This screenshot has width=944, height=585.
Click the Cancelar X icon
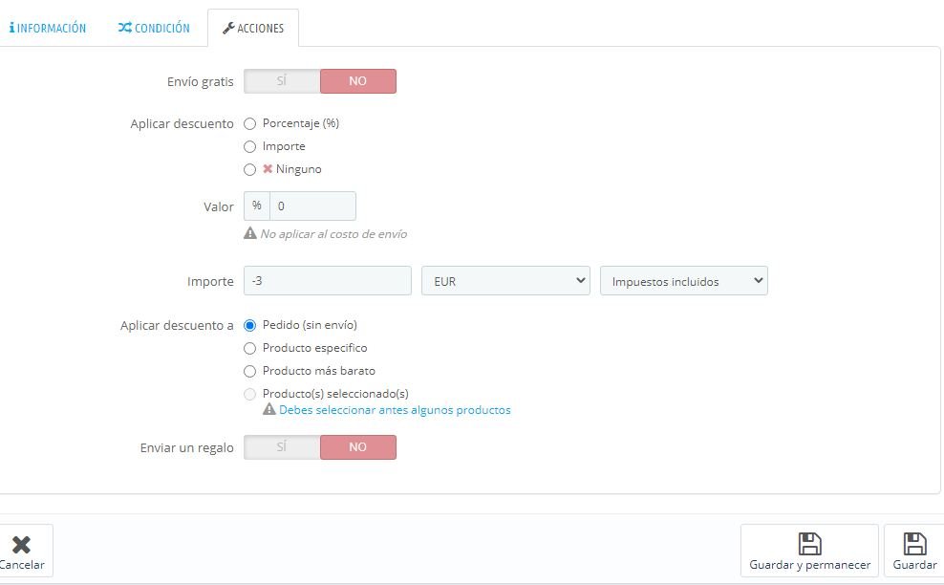(21, 545)
